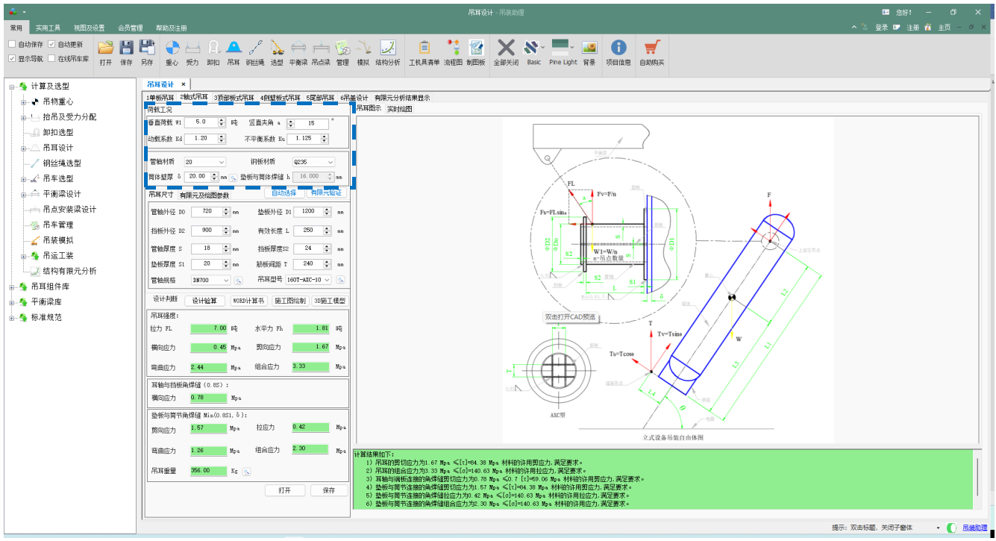Collapse the 计算及选型 tree node
Screen dimensions: 996x541
point(12,87)
